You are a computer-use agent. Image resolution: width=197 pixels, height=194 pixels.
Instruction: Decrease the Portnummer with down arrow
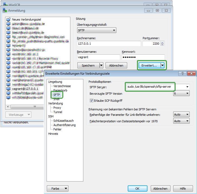coord(162,45)
